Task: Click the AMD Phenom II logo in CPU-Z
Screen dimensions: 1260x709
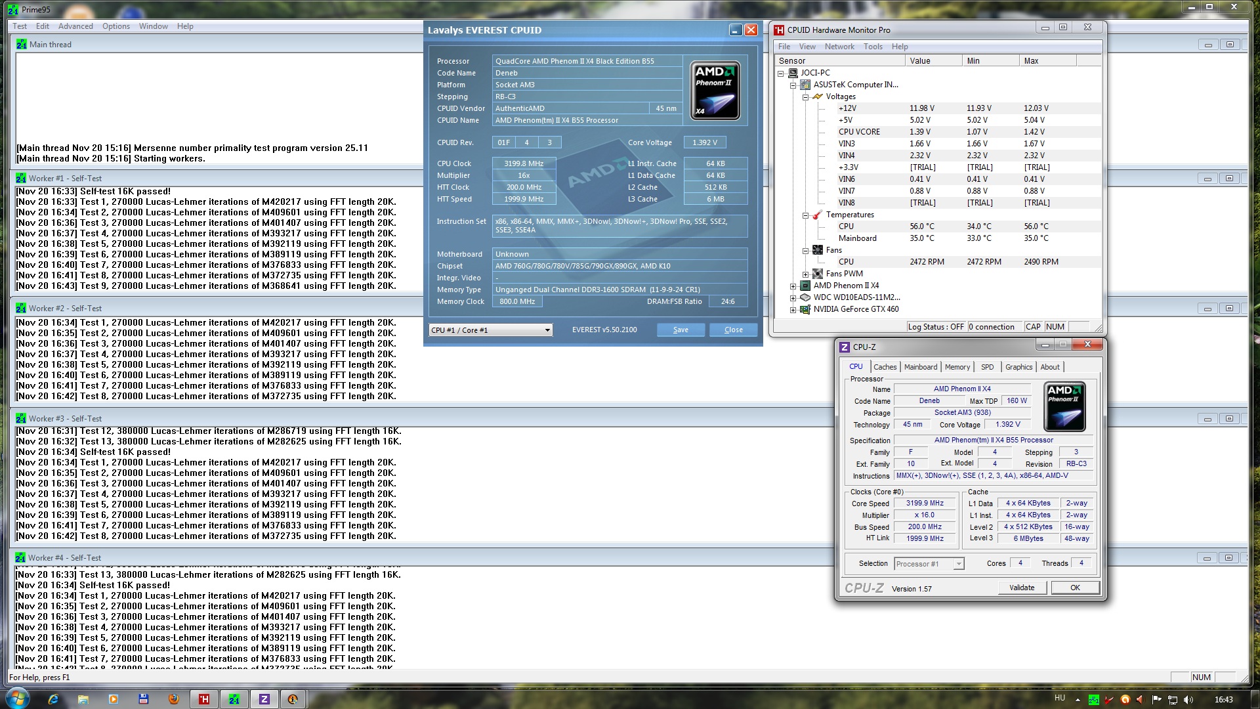Action: 1064,407
